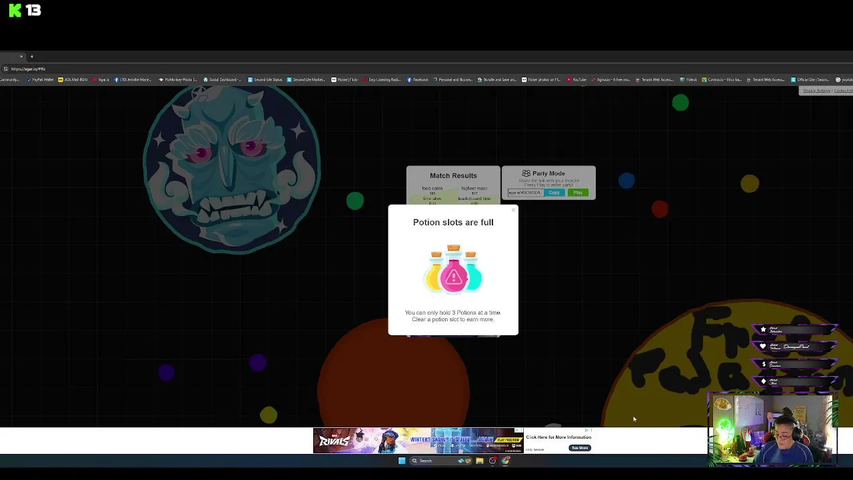
Task: Click 'Click Here for More Information' ad text
Action: pos(558,437)
